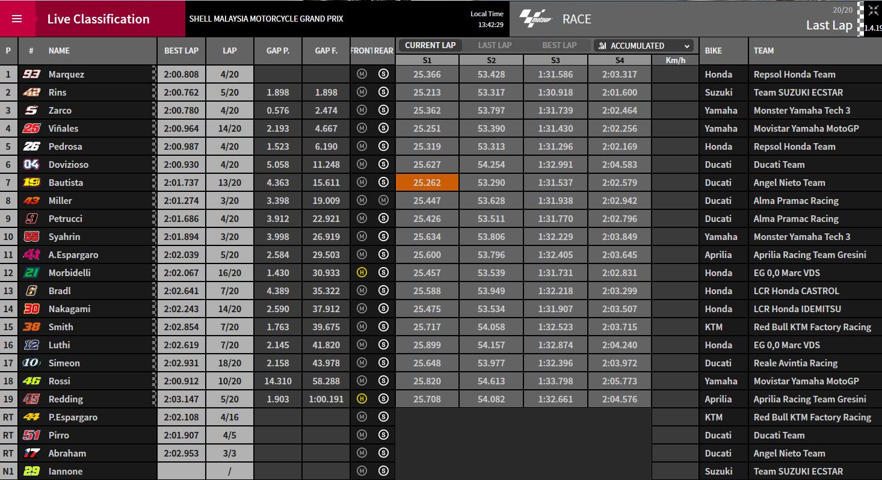Image resolution: width=882 pixels, height=480 pixels.
Task: Select rider name Bradl
Action: pos(60,291)
